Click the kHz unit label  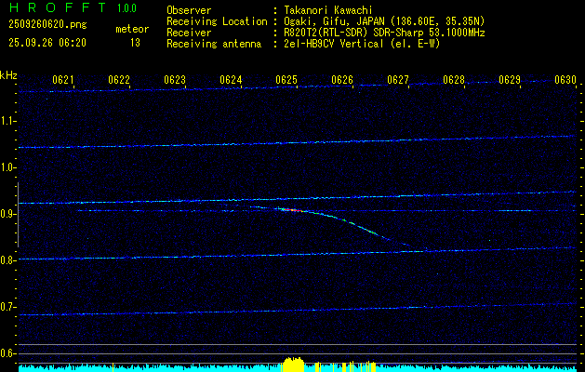9,74
